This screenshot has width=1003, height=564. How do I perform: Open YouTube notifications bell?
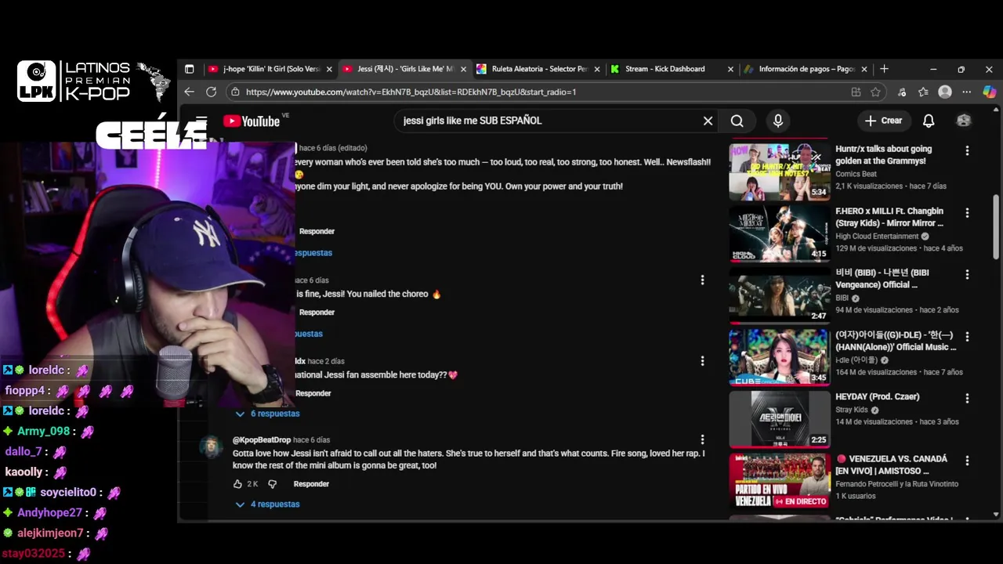929,121
